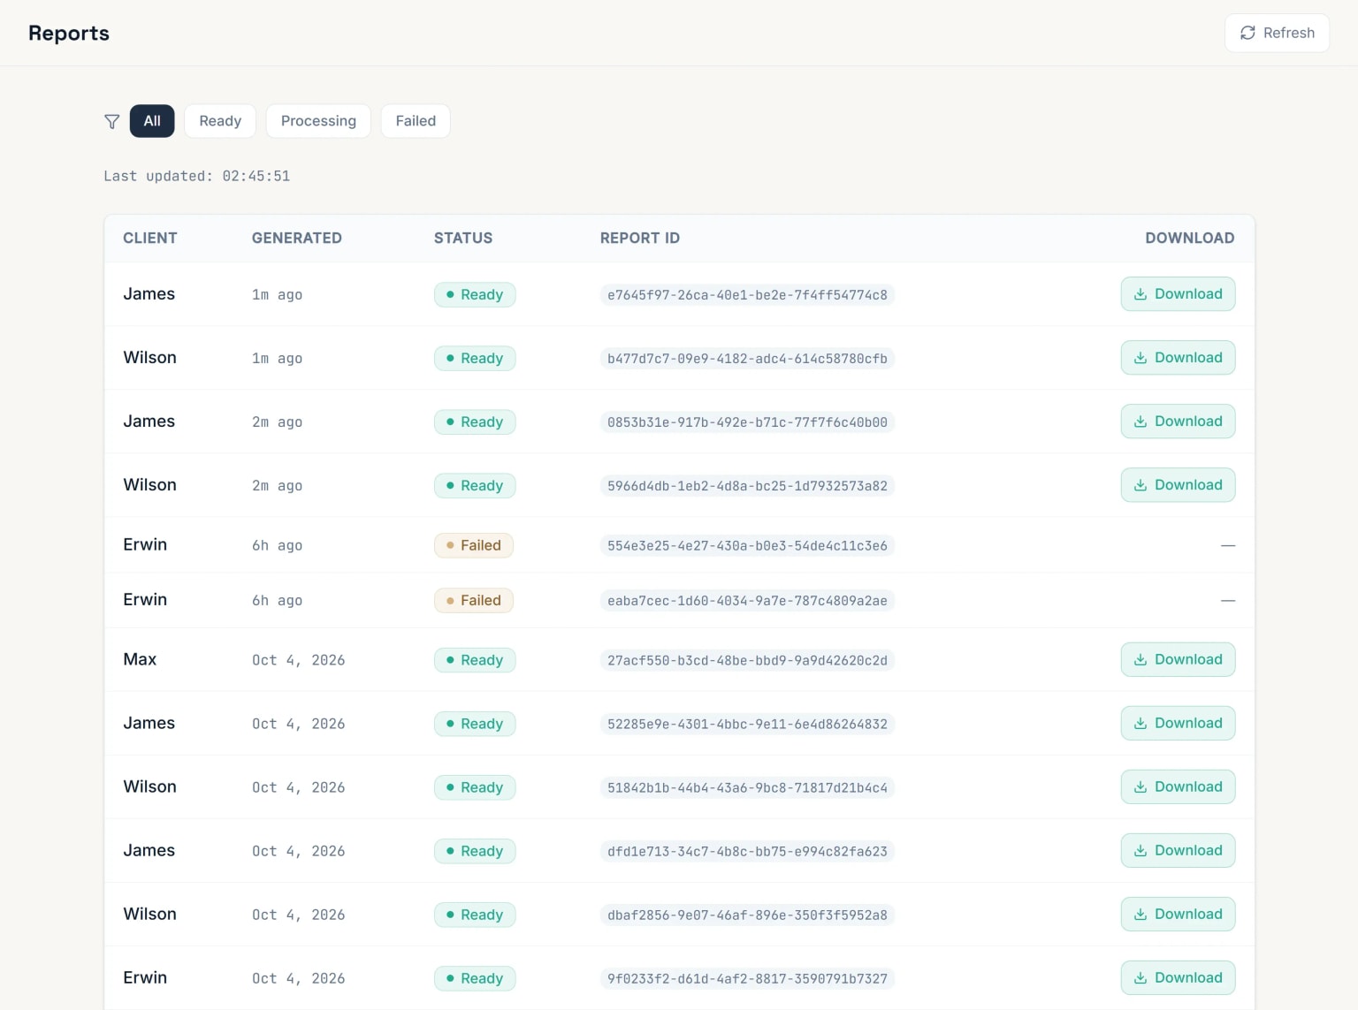Download Wilson's report b477d7c7-09e9-4182-adc4-614c58780cfb

click(x=1178, y=358)
